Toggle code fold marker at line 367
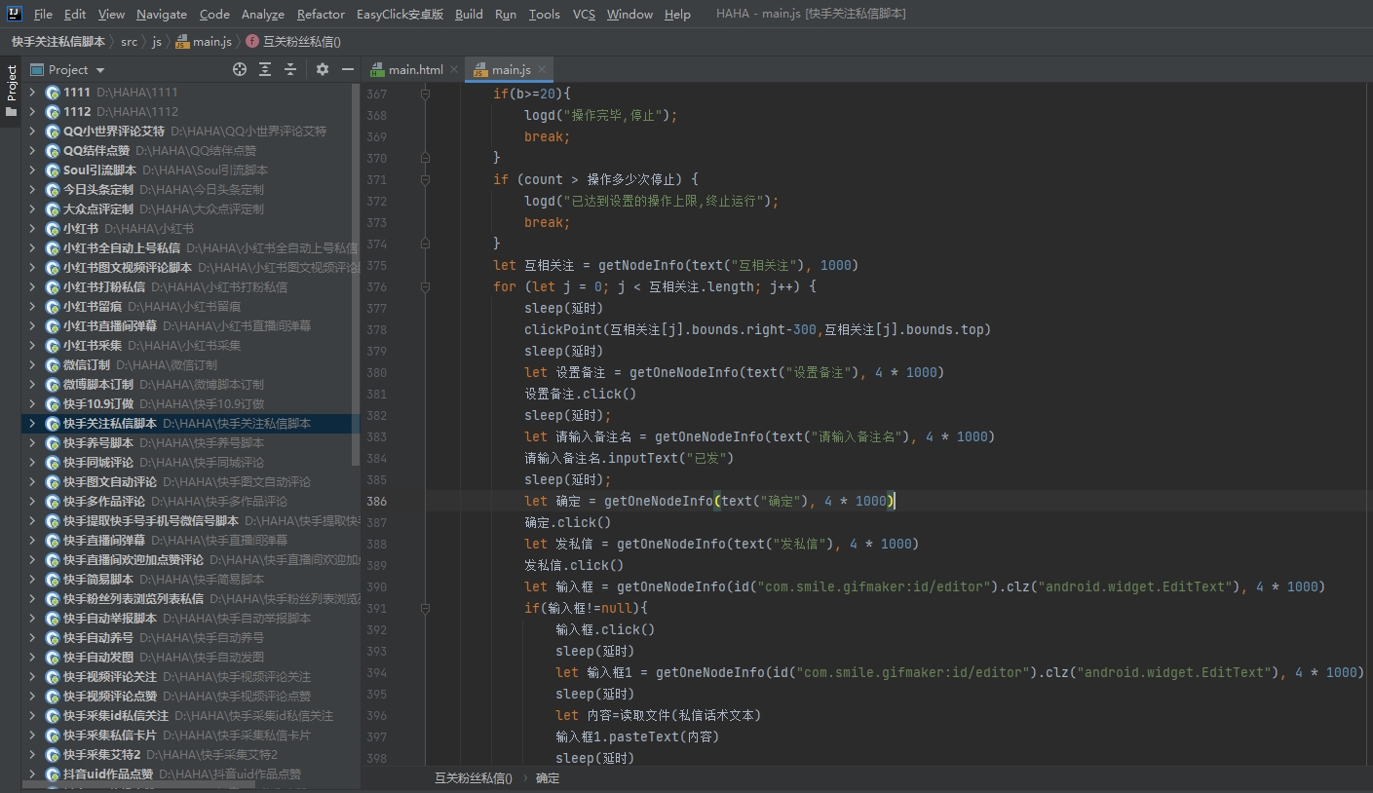1373x793 pixels. coord(425,94)
